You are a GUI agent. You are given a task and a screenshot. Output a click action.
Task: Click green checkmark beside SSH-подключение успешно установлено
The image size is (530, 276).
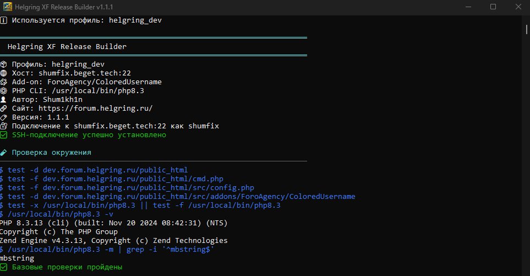[x=3, y=135]
